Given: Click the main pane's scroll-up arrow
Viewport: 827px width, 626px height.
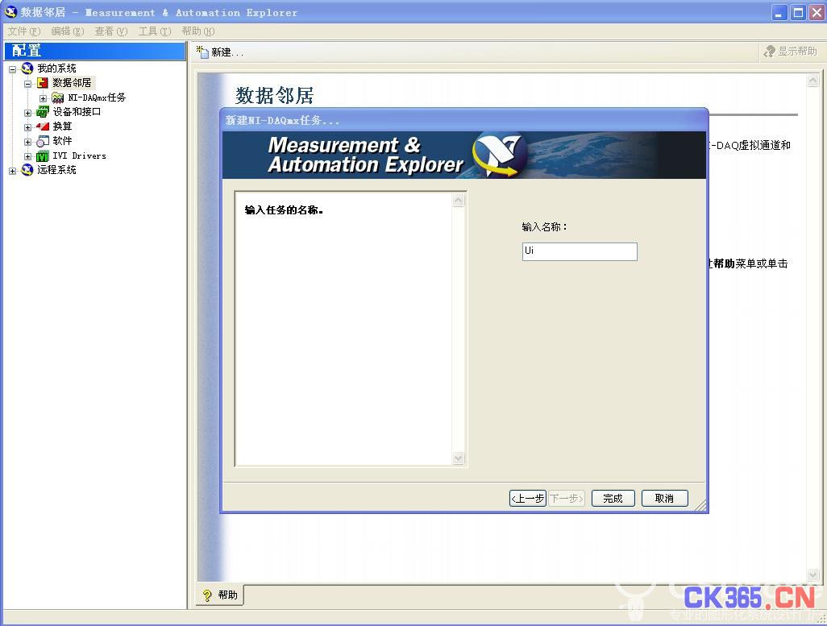Looking at the screenshot, I should (x=812, y=80).
